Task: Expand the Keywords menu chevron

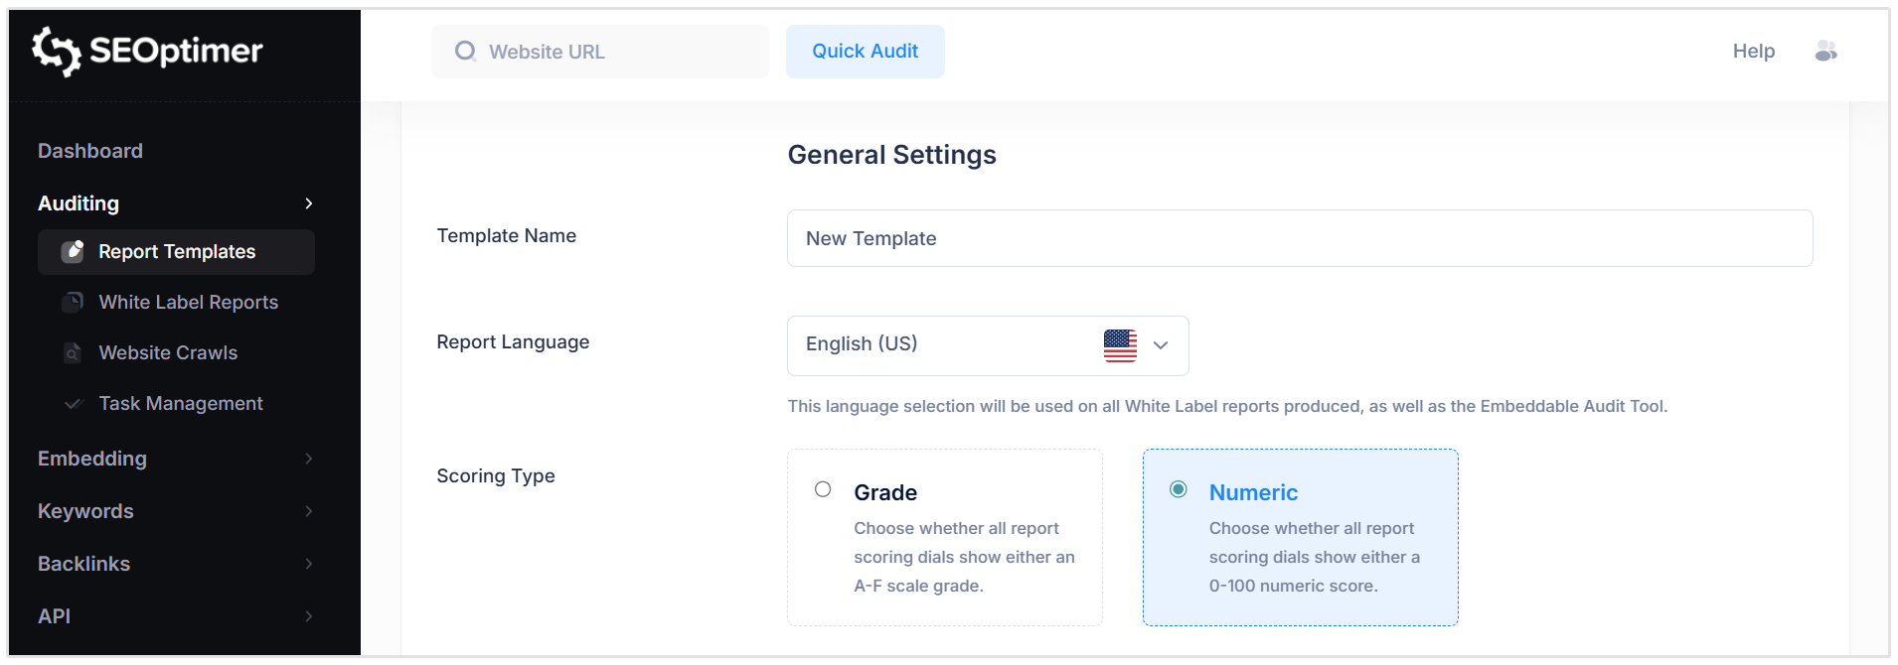Action: tap(309, 511)
